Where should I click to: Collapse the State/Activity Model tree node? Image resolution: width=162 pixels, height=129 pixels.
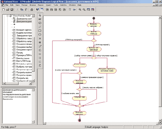click(x=8, y=16)
